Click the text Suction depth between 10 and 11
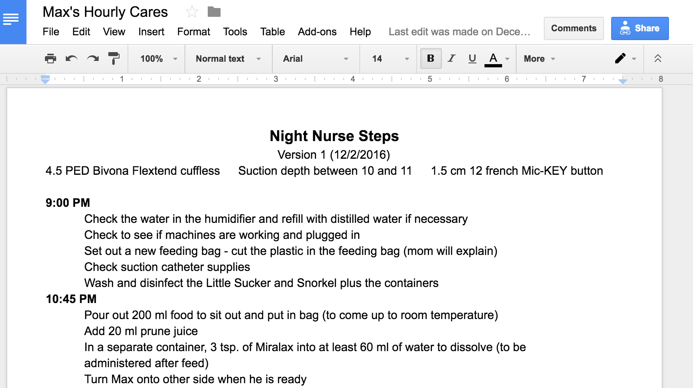The image size is (693, 388). pyautogui.click(x=325, y=171)
